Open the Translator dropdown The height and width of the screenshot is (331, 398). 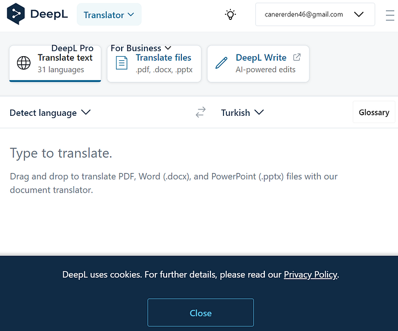pyautogui.click(x=109, y=15)
